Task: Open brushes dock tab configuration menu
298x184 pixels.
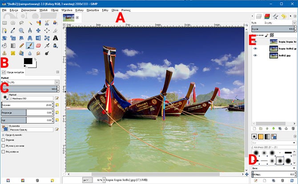Action: click(295, 136)
